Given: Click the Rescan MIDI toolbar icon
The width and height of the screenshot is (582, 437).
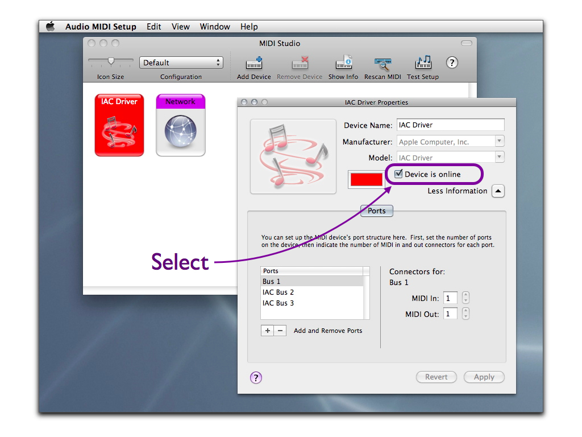Looking at the screenshot, I should pyautogui.click(x=383, y=63).
